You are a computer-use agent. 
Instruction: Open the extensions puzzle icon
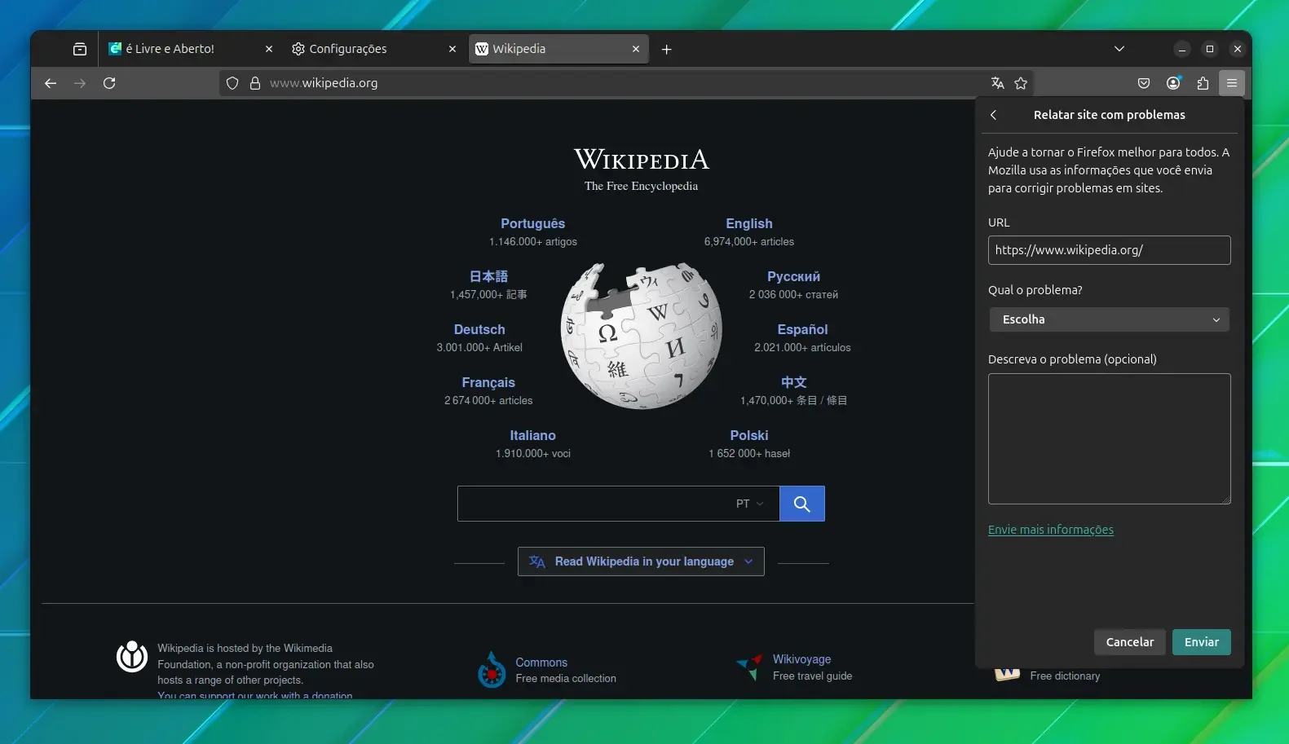(1203, 83)
